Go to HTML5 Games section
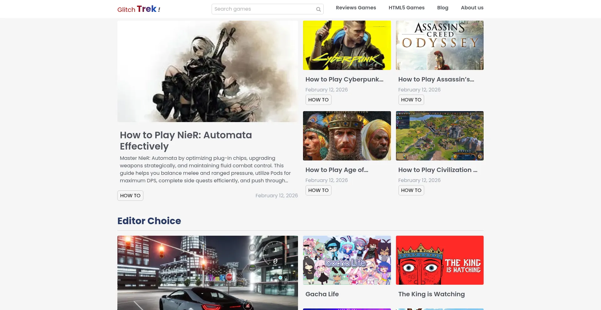This screenshot has height=310, width=601. 407,8
